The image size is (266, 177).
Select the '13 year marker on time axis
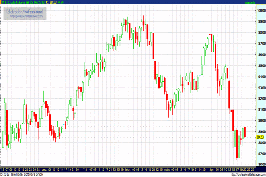click(x=85, y=169)
